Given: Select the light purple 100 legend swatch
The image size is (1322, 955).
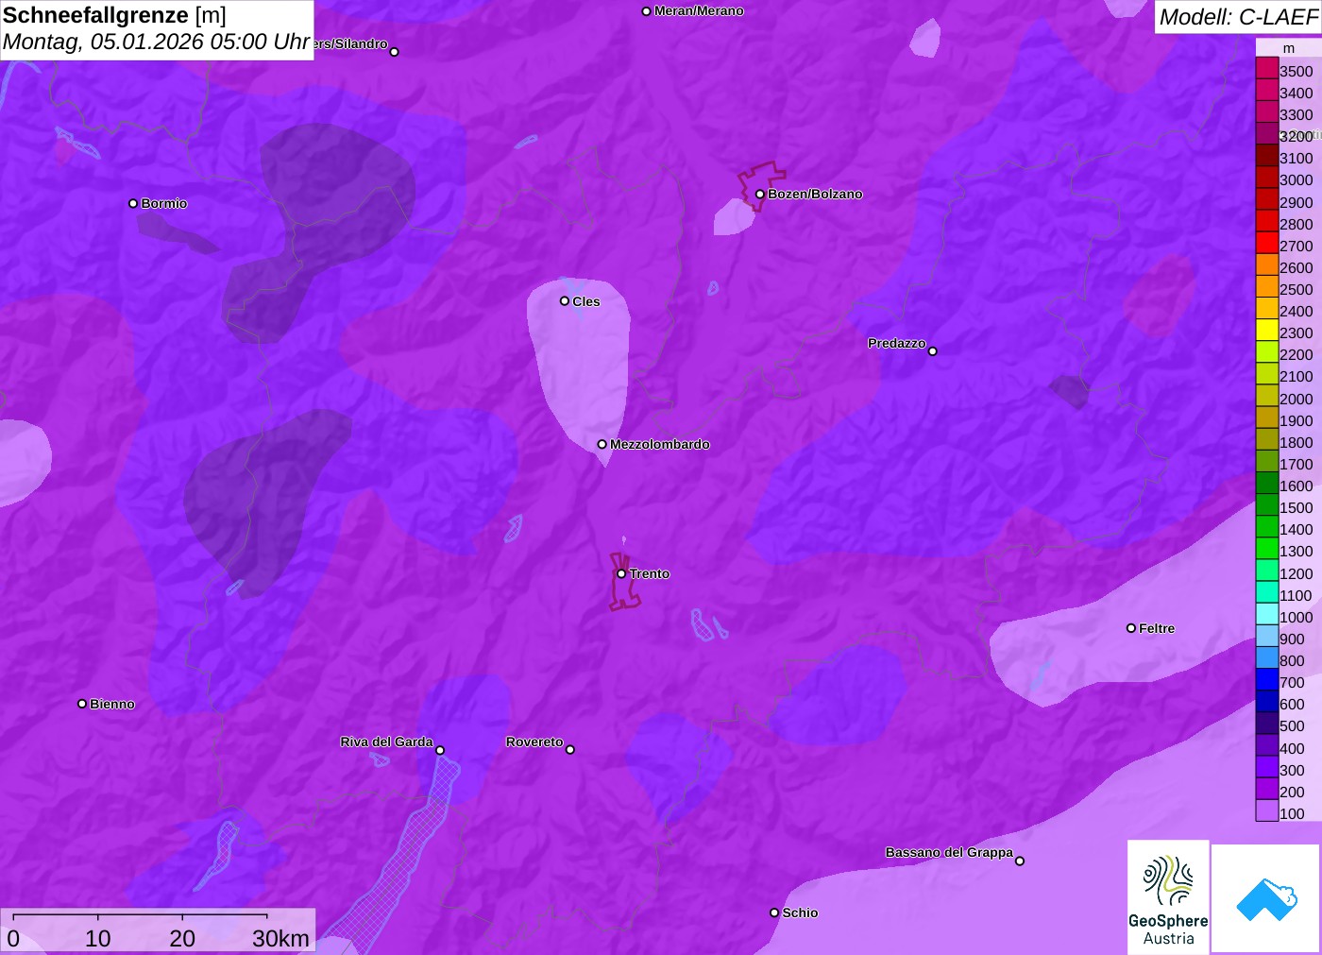Looking at the screenshot, I should coord(1267,810).
